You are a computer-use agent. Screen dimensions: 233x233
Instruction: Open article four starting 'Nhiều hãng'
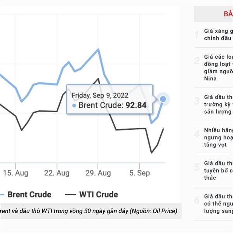coord(218,137)
